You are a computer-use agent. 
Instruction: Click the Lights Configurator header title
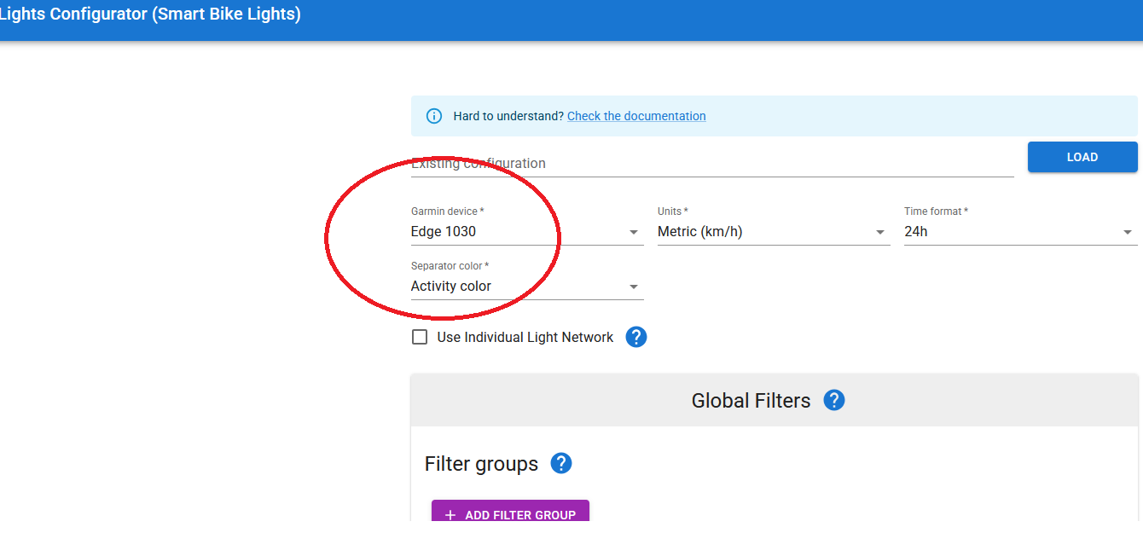click(150, 14)
